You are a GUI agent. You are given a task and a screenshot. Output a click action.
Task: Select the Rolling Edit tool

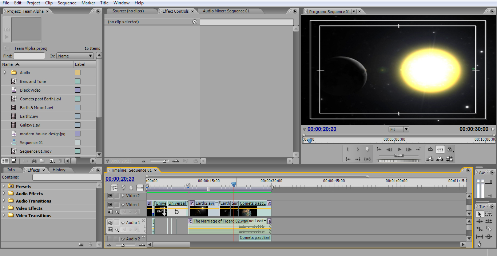[489, 221]
